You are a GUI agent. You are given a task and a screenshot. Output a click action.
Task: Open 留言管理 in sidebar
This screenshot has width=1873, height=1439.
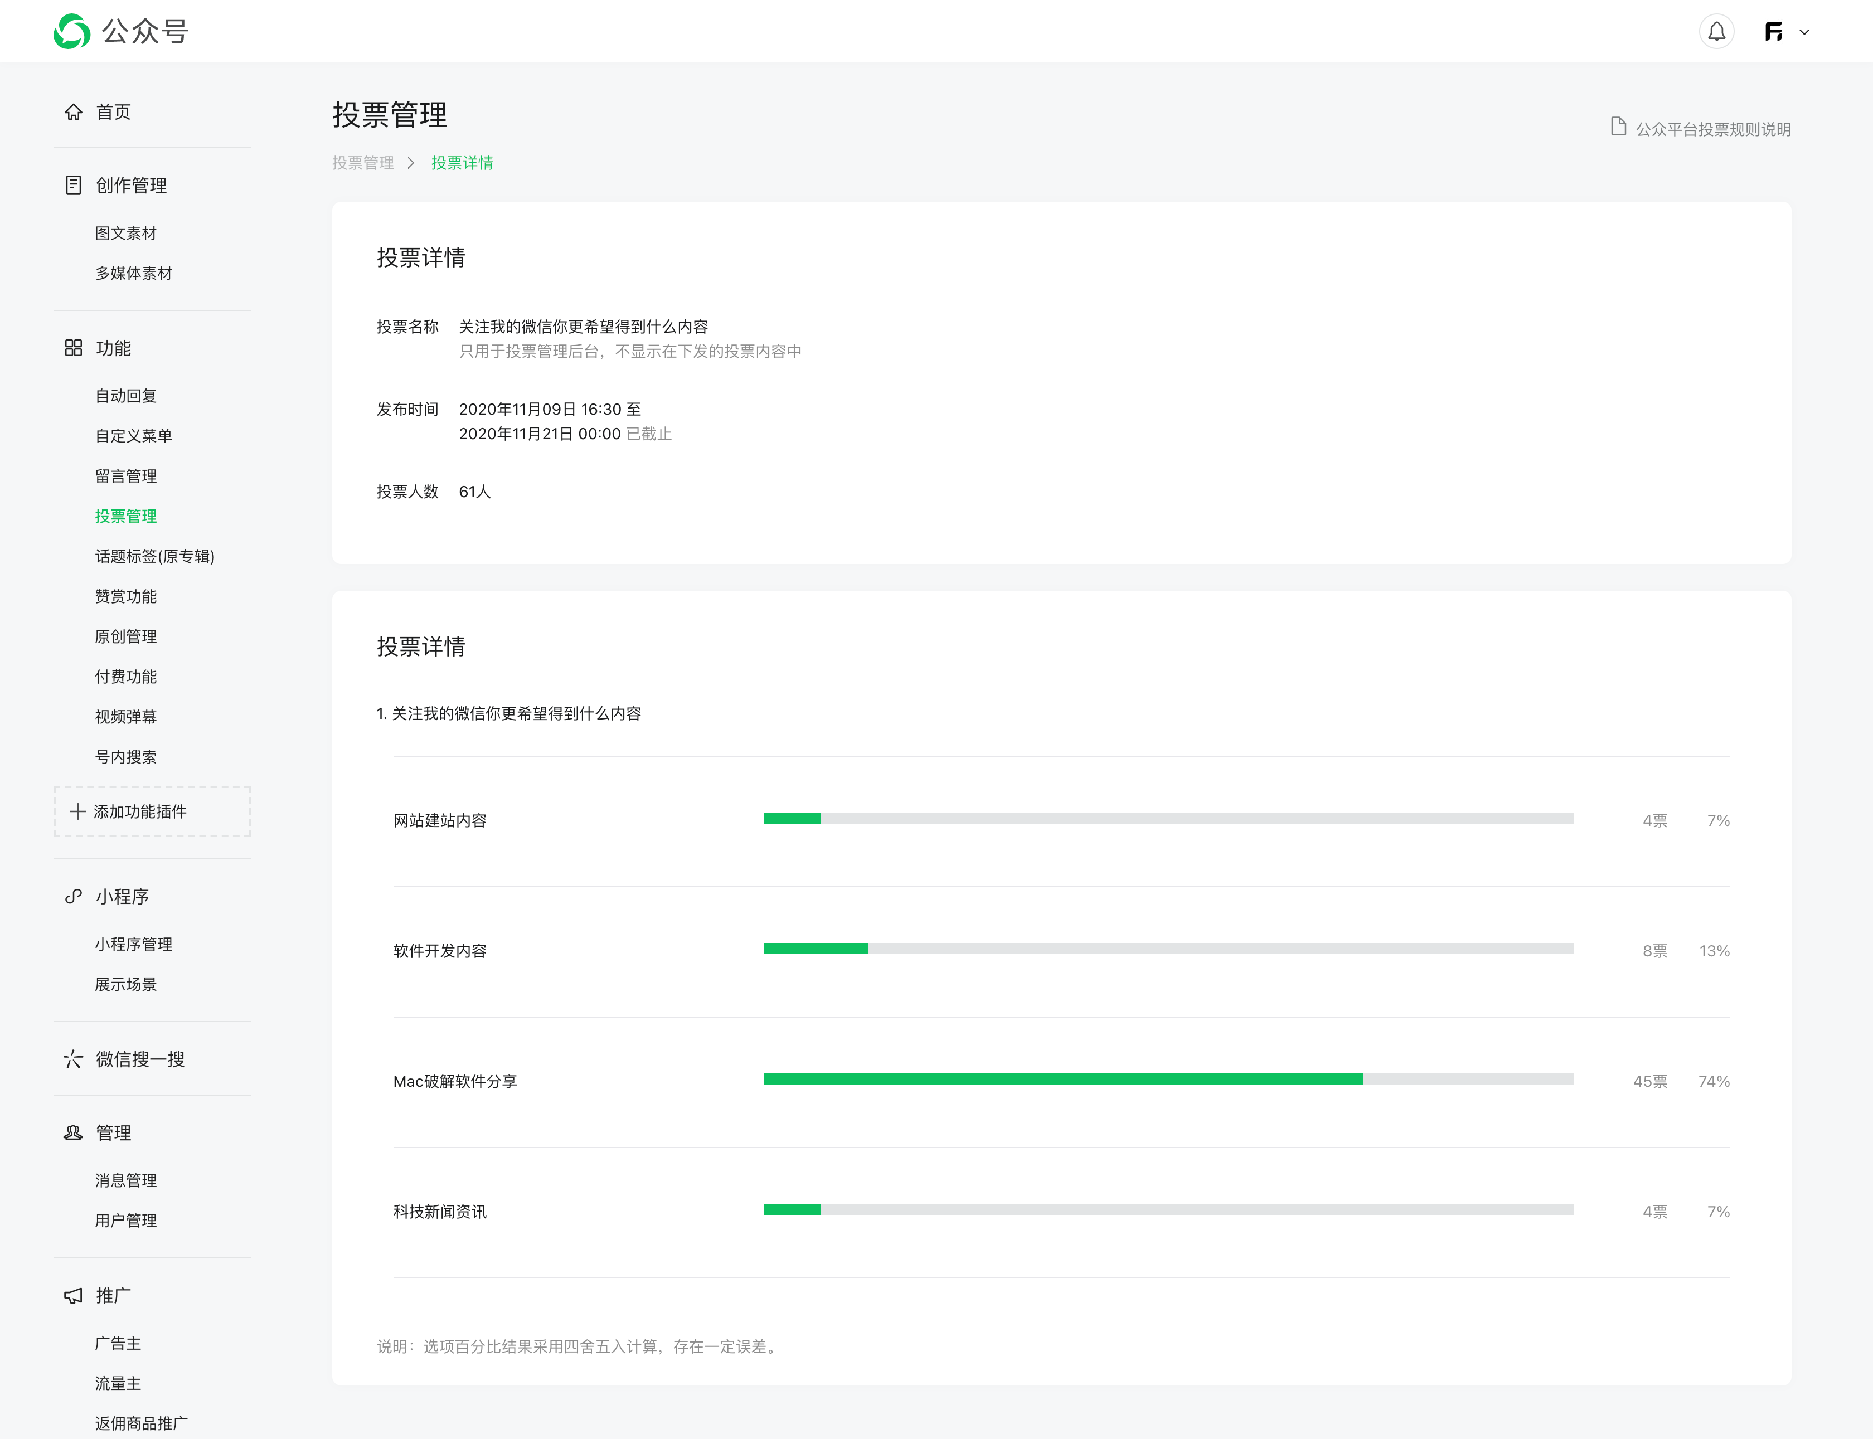(126, 477)
